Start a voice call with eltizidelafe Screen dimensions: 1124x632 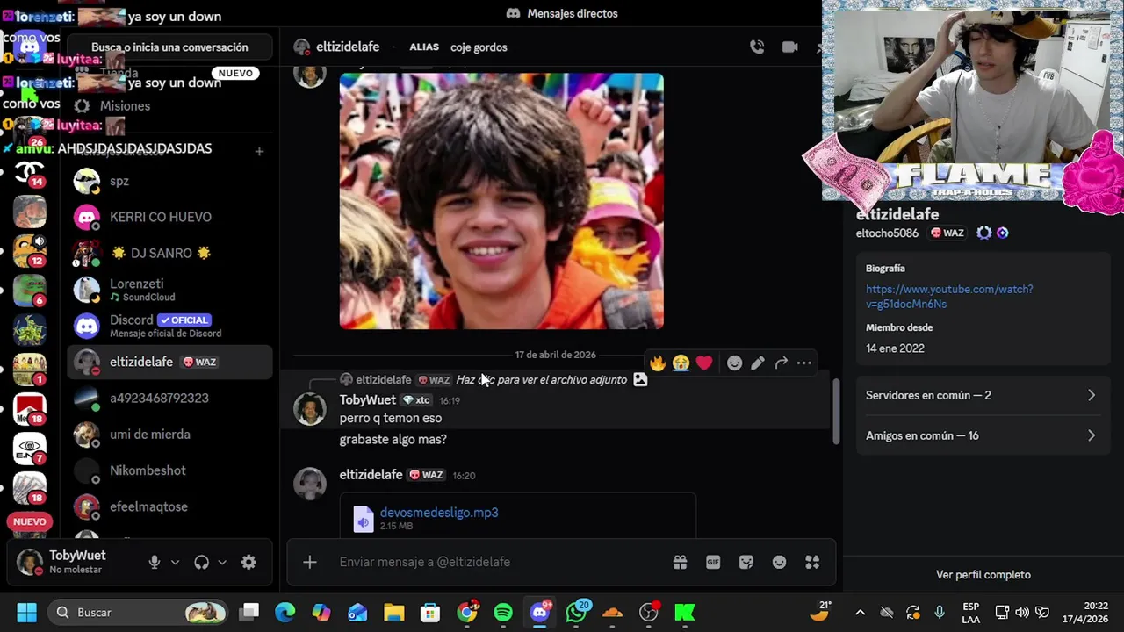[757, 47]
